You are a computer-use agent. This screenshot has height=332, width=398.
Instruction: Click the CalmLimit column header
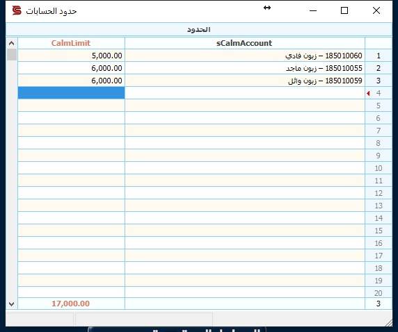(71, 43)
